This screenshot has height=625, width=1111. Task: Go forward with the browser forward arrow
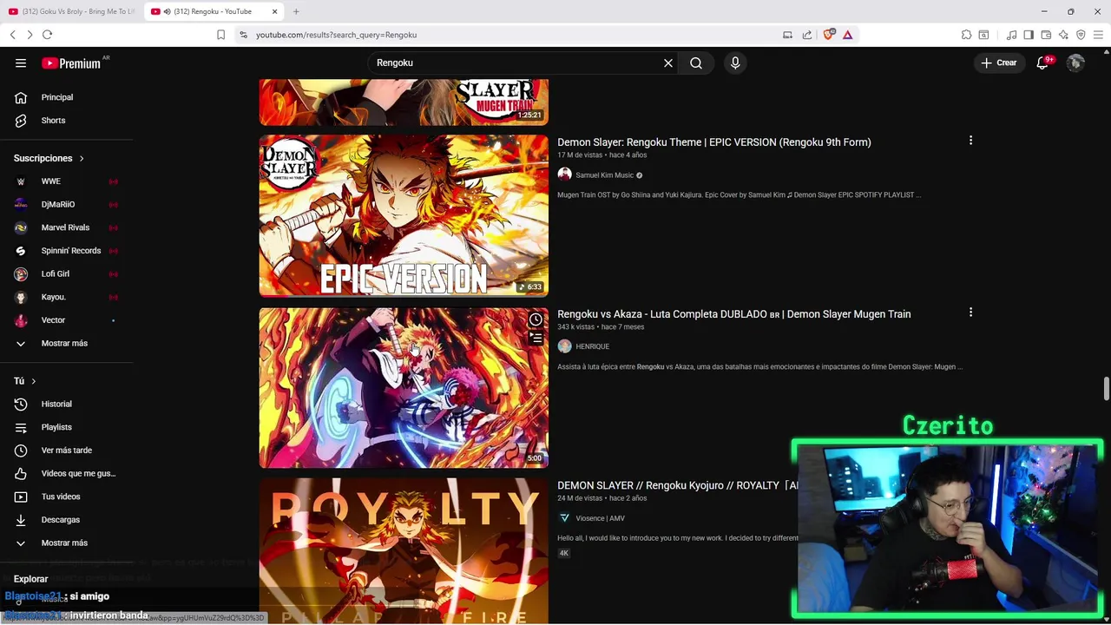(x=30, y=35)
